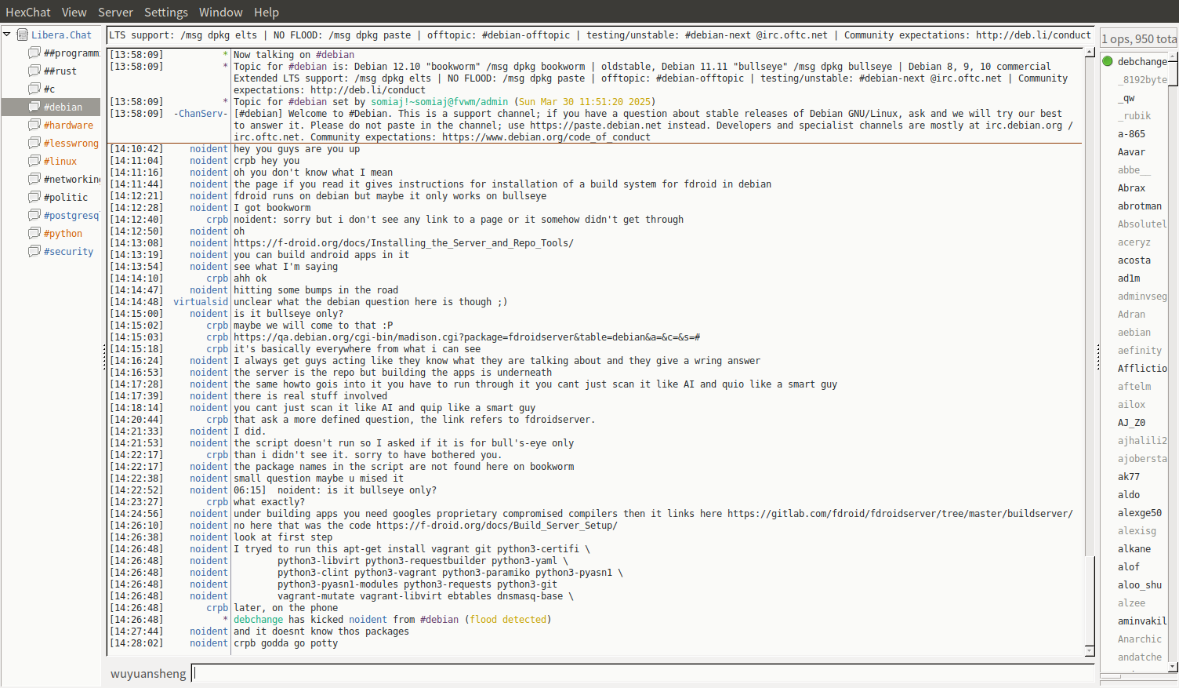The height and width of the screenshot is (688, 1179).
Task: Click the #debian-offtopic channel name in the topic bar
Action: point(525,35)
